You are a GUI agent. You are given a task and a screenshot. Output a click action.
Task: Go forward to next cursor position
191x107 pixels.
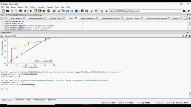pos(107,11)
